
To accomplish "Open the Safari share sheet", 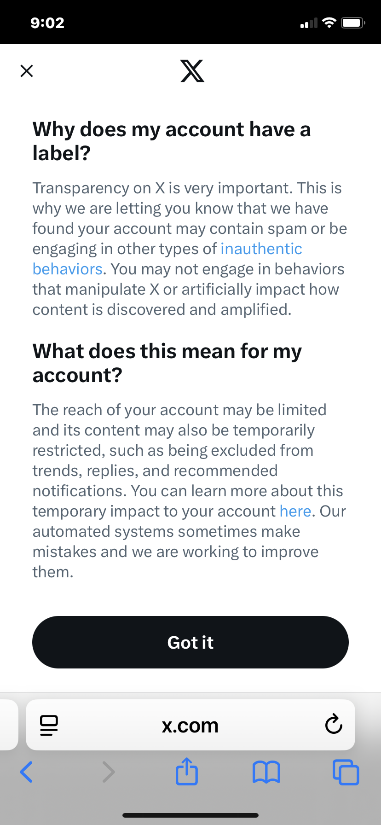I will click(x=187, y=771).
